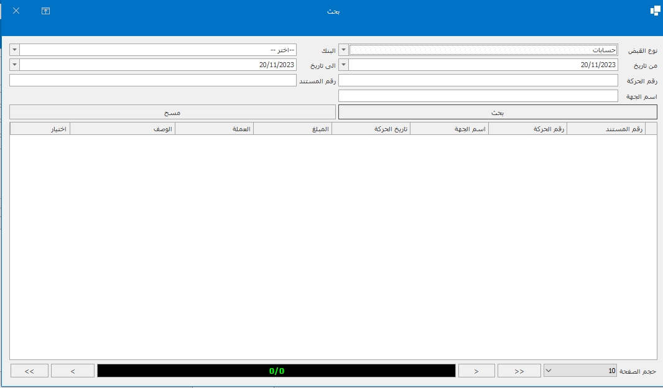Click the تاريخ الحركة column header
663x388 pixels.
pos(371,129)
